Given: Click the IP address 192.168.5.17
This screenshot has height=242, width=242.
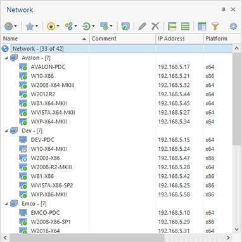Looking at the screenshot, I should (174, 67).
